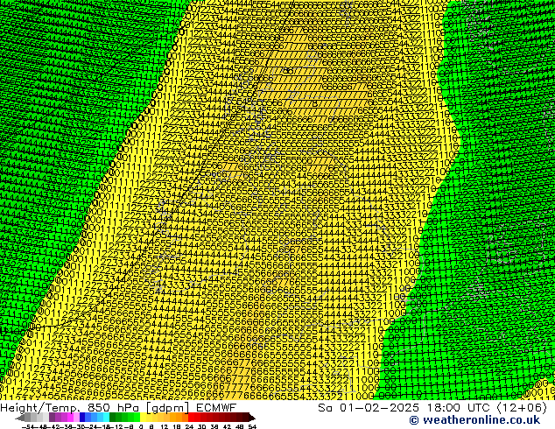
Task: Click the 54 value on legend scale
Action: 252,426
